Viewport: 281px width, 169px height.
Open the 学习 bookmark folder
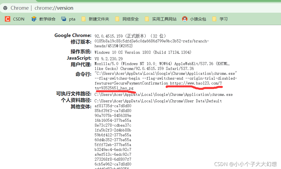click(x=220, y=19)
